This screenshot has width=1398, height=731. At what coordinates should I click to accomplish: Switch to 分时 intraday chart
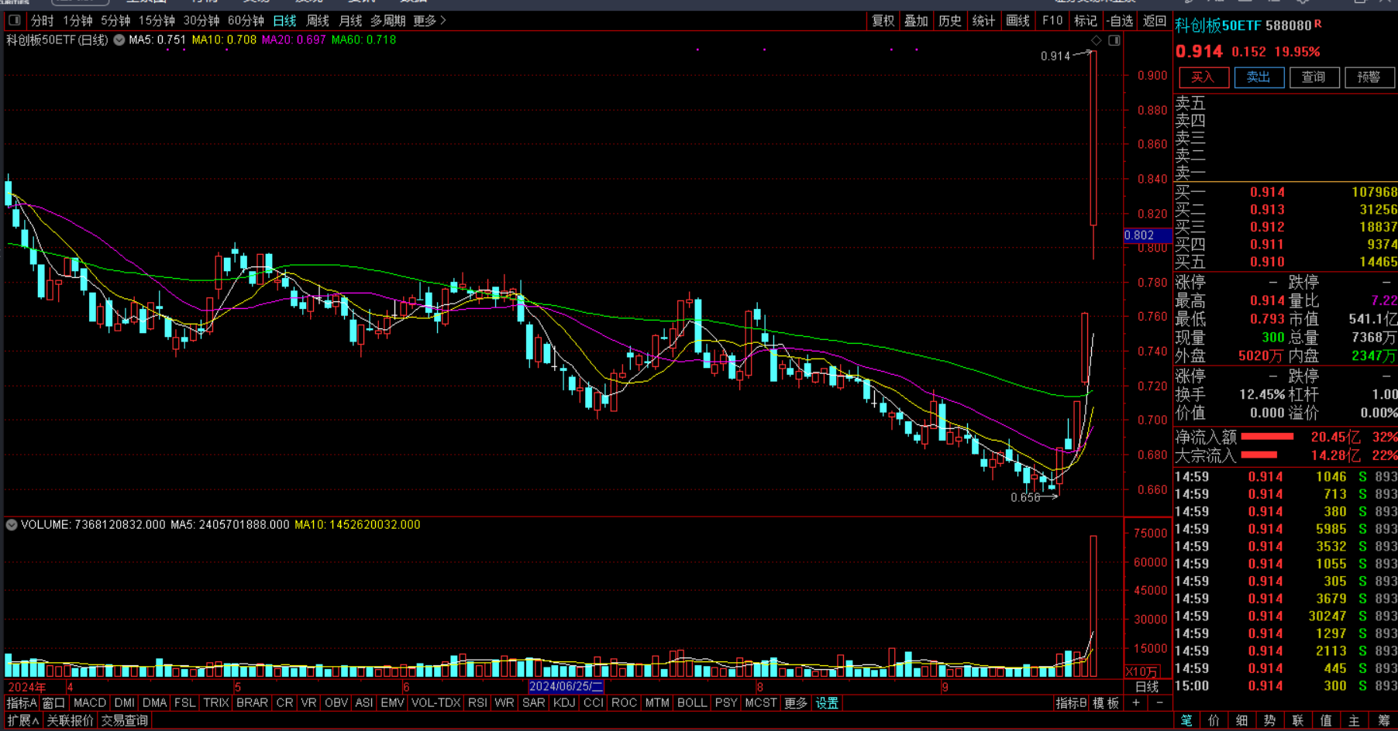click(43, 21)
